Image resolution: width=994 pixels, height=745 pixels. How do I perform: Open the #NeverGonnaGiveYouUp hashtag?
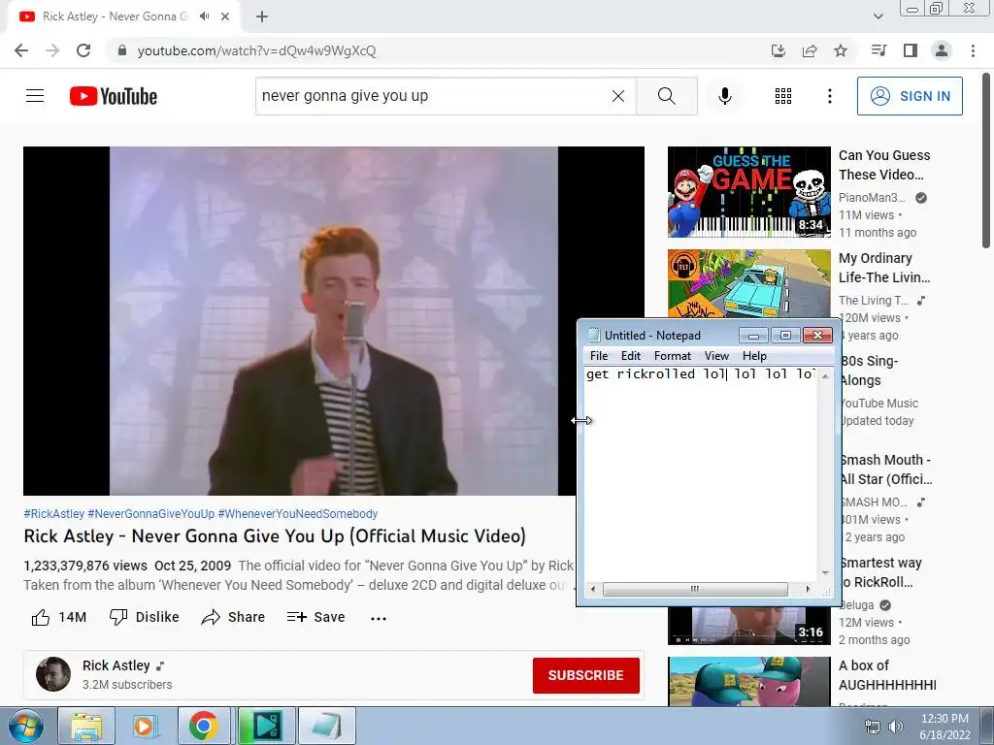coord(150,514)
